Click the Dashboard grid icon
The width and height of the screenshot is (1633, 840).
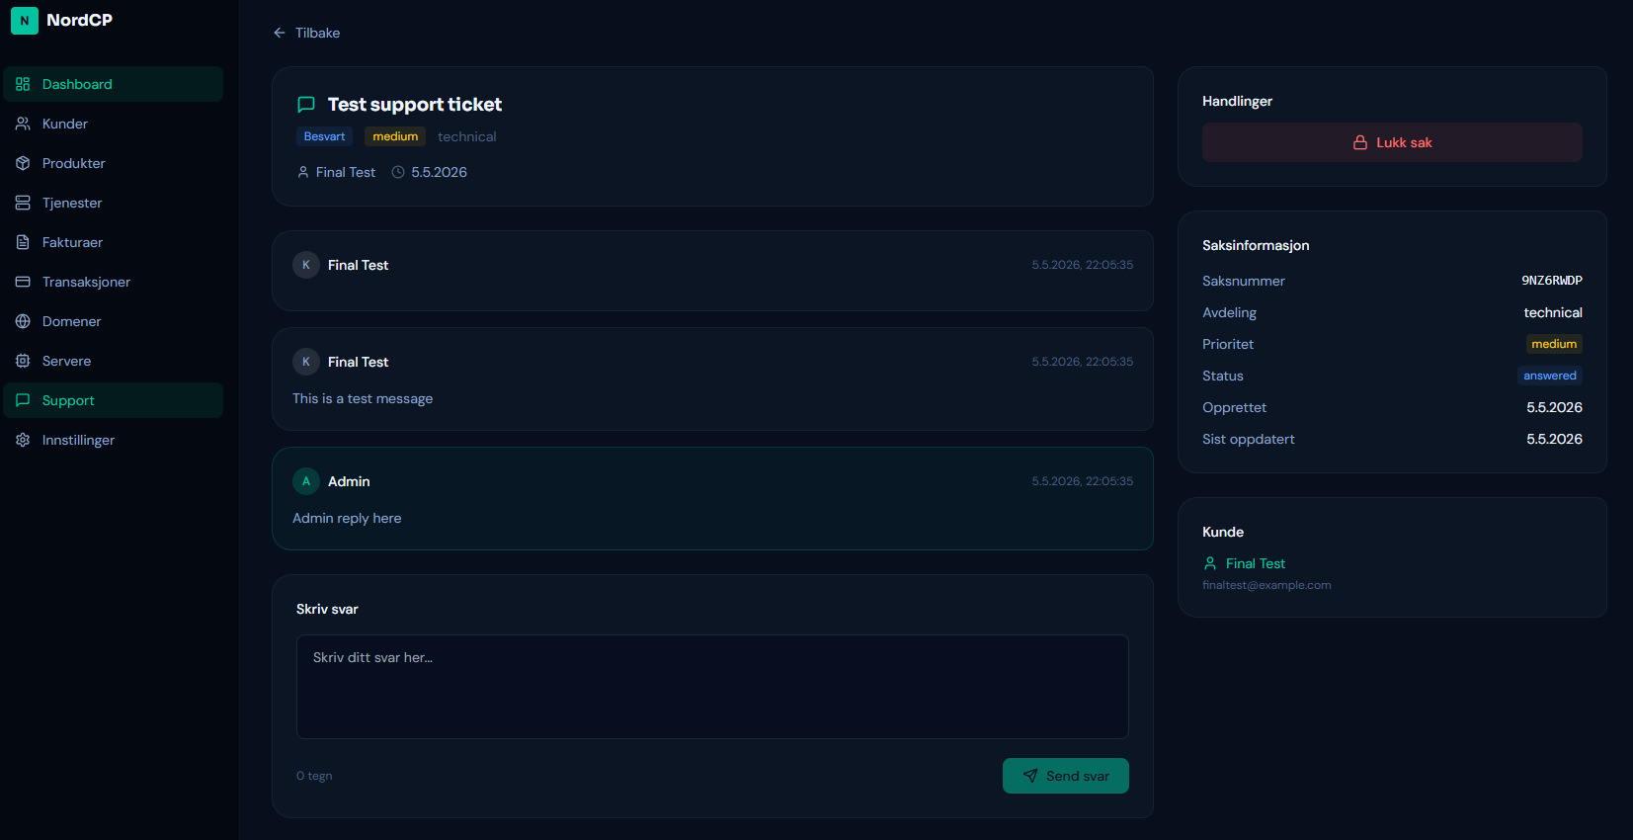(x=23, y=84)
